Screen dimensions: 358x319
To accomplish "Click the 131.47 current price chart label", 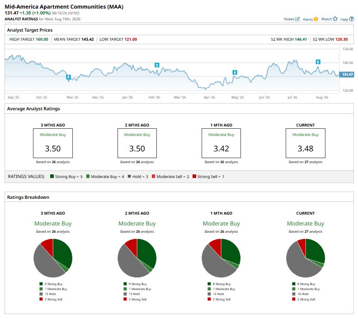I will point(347,75).
